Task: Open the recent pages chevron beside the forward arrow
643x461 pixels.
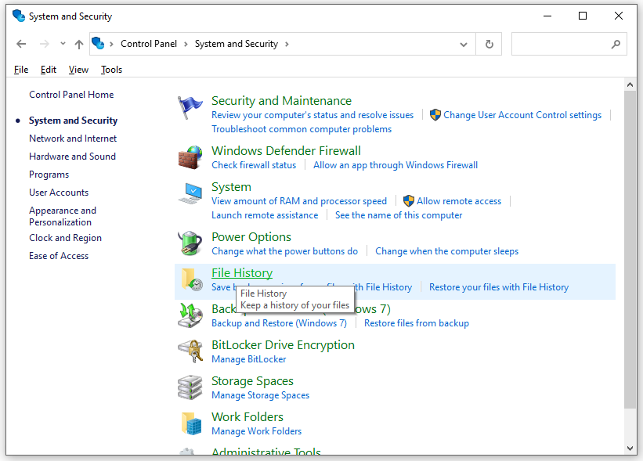Action: point(63,44)
